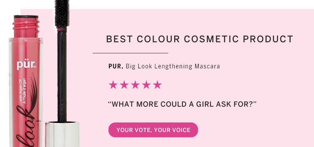Click the silver mascara cap

[x=62, y=134]
